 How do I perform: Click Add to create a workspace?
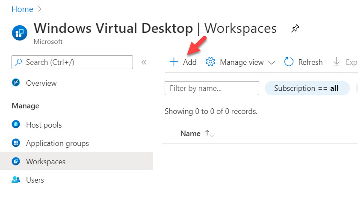click(183, 62)
